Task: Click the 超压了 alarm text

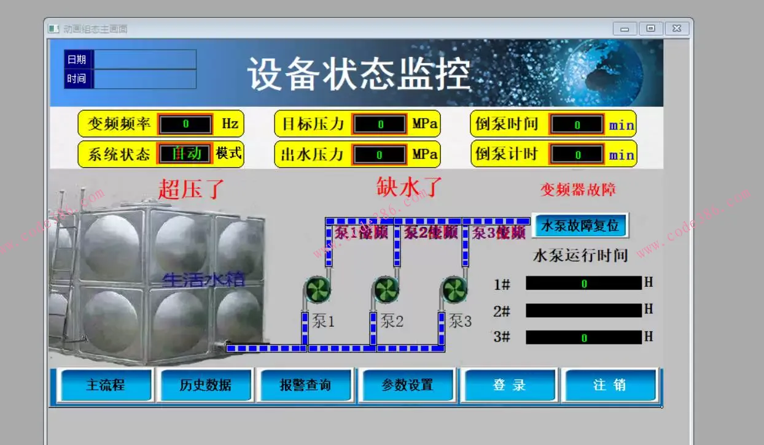Action: 193,189
